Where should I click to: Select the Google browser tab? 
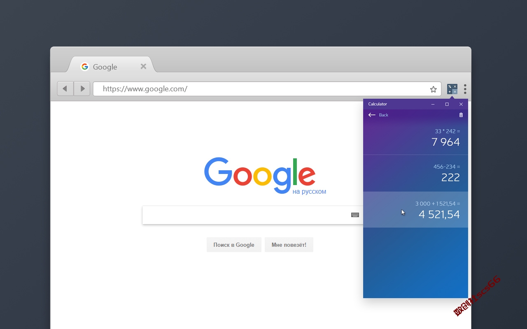click(x=111, y=65)
